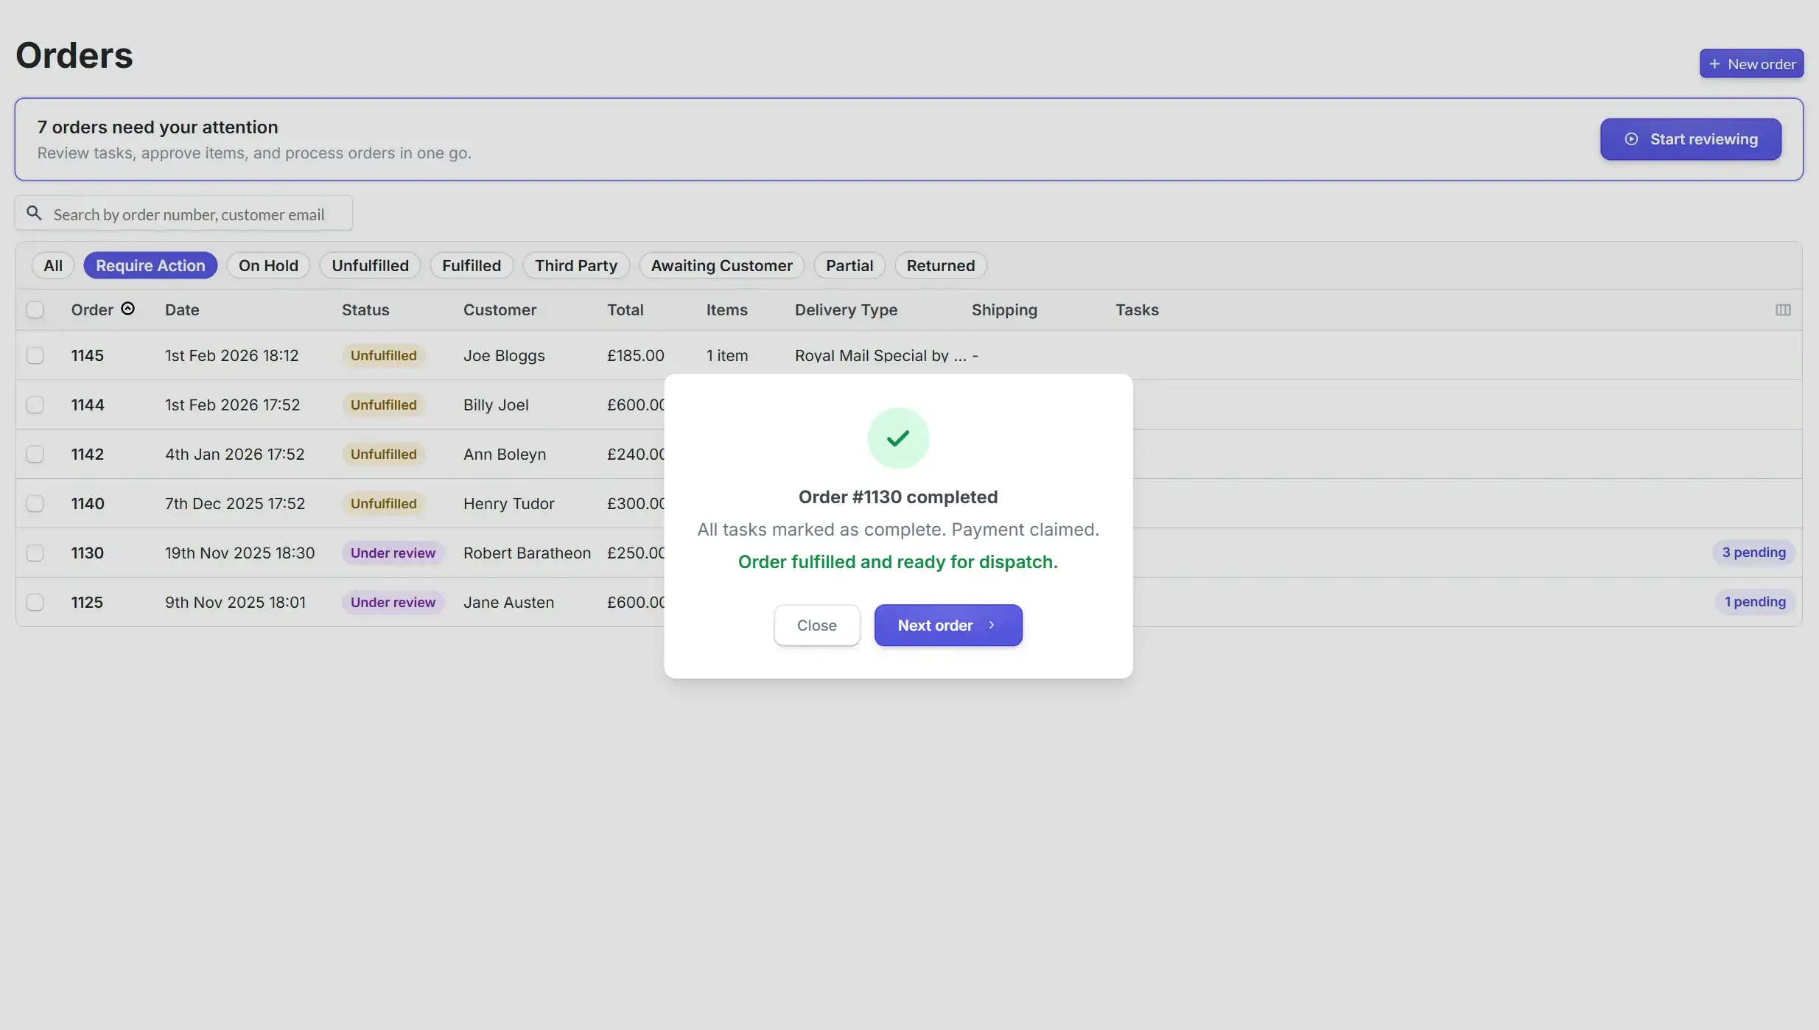Image resolution: width=1819 pixels, height=1030 pixels.
Task: Click the sort icon next to Order header
Action: click(x=127, y=309)
